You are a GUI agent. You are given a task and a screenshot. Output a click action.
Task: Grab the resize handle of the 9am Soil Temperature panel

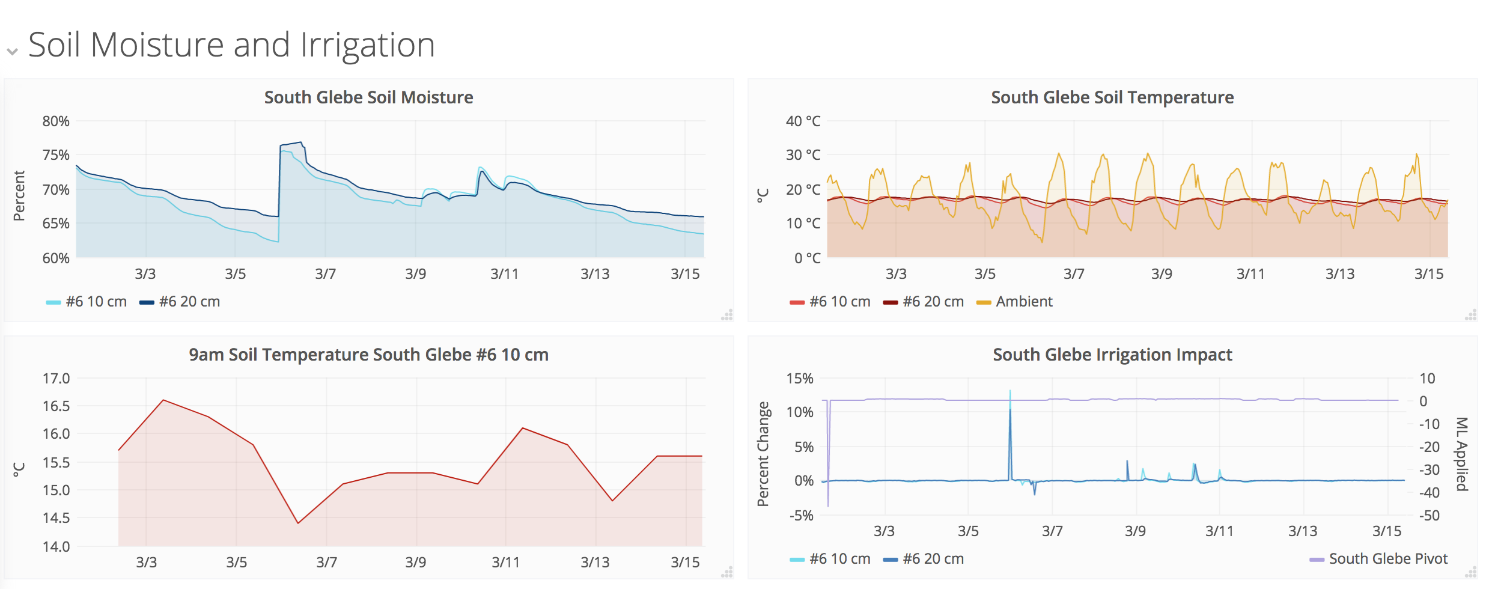[727, 572]
